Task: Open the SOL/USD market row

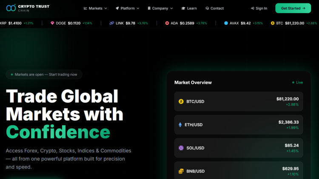Action: coord(239,148)
